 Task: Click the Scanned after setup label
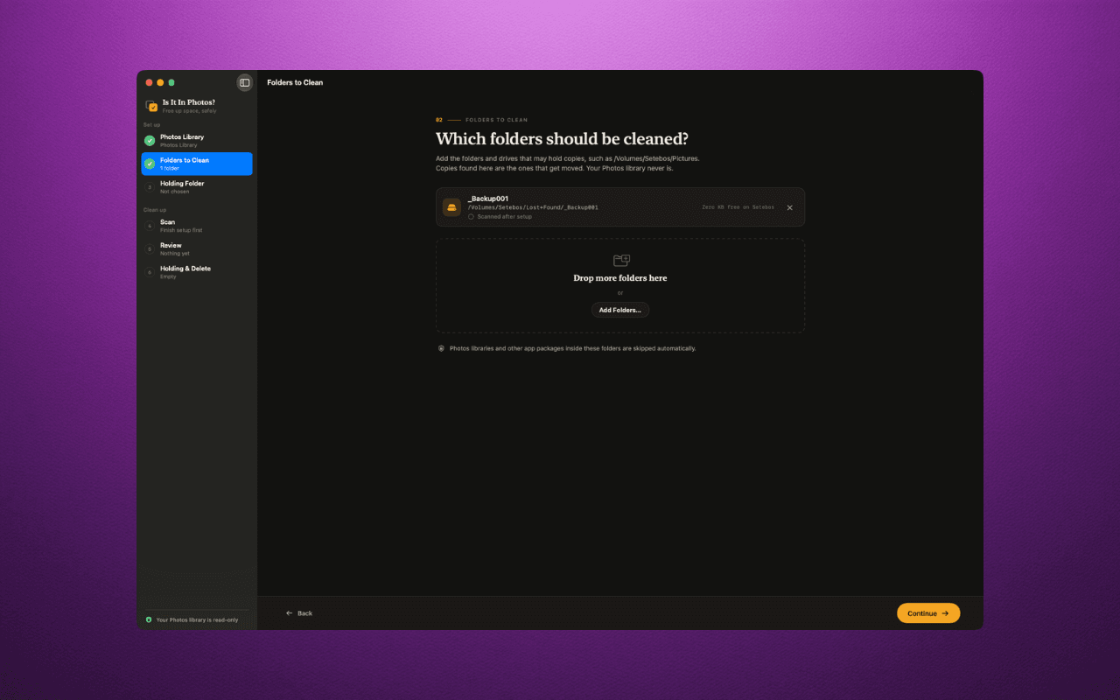coord(506,216)
